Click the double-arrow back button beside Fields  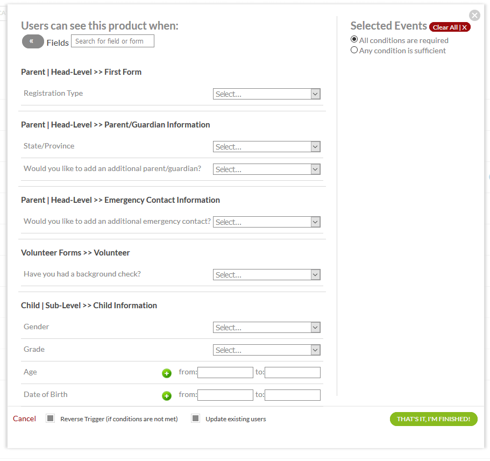pyautogui.click(x=33, y=41)
